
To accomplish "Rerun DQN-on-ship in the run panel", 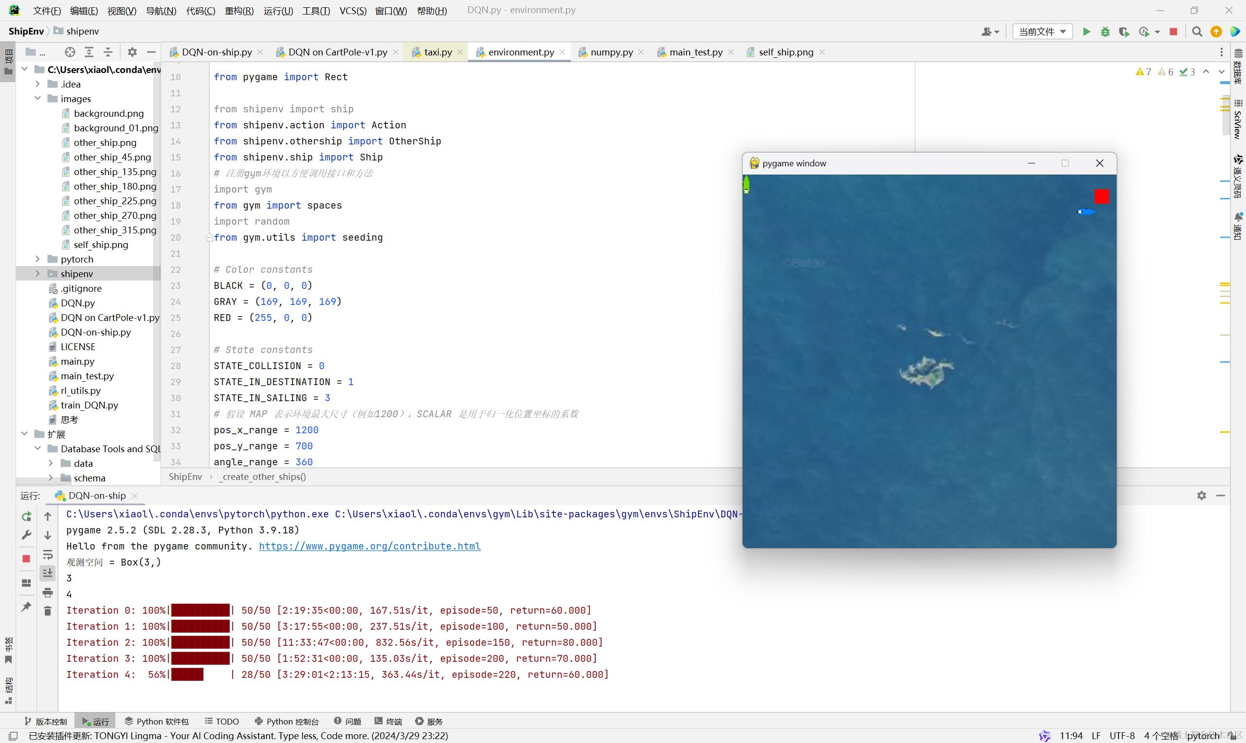I will 26,516.
